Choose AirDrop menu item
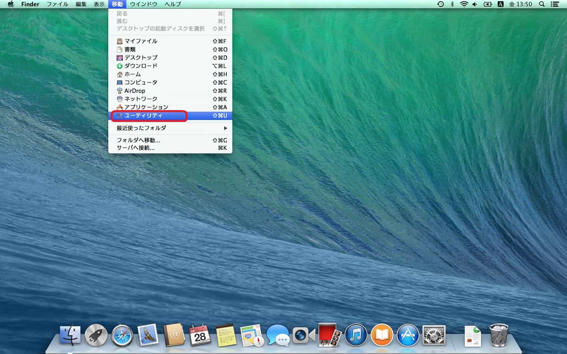 tap(170, 90)
